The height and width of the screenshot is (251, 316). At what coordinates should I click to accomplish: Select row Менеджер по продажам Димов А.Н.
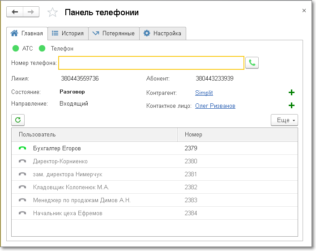82,200
